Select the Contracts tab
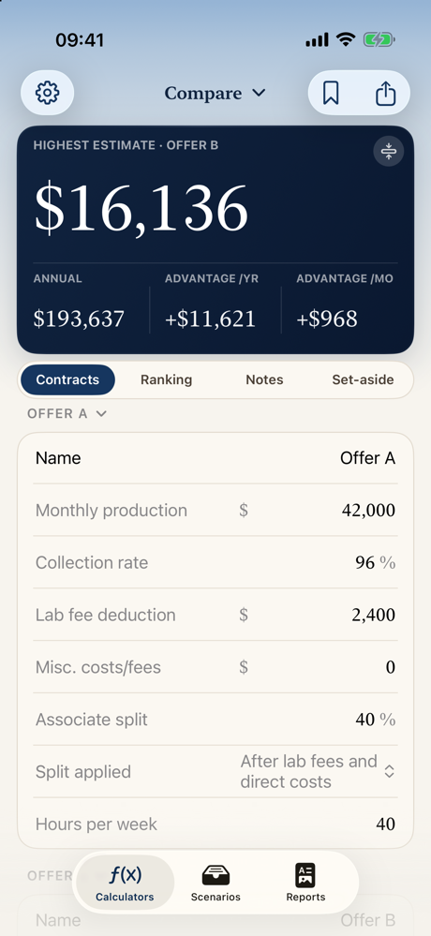Viewport: 431px width, 936px height. (x=67, y=379)
